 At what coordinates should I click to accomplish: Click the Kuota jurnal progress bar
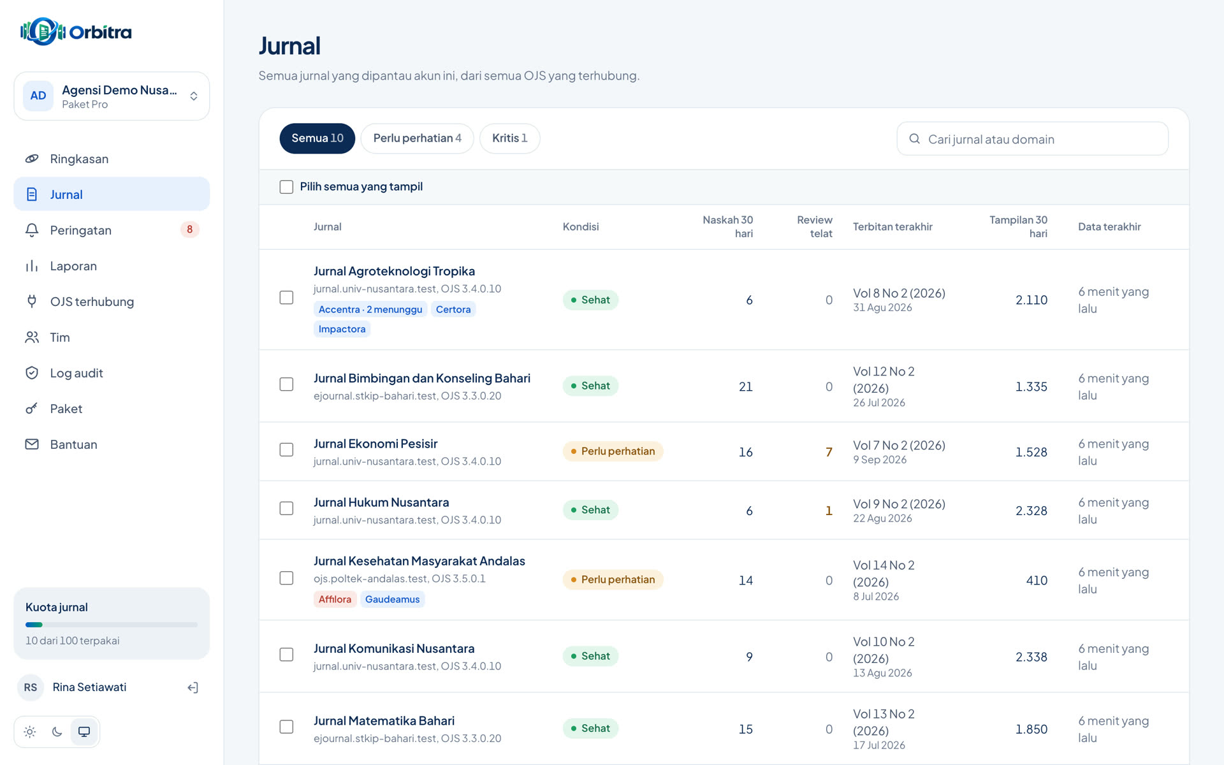112,625
